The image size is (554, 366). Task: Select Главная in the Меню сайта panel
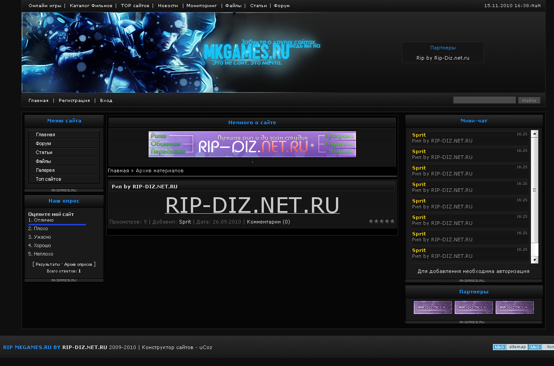(x=64, y=134)
